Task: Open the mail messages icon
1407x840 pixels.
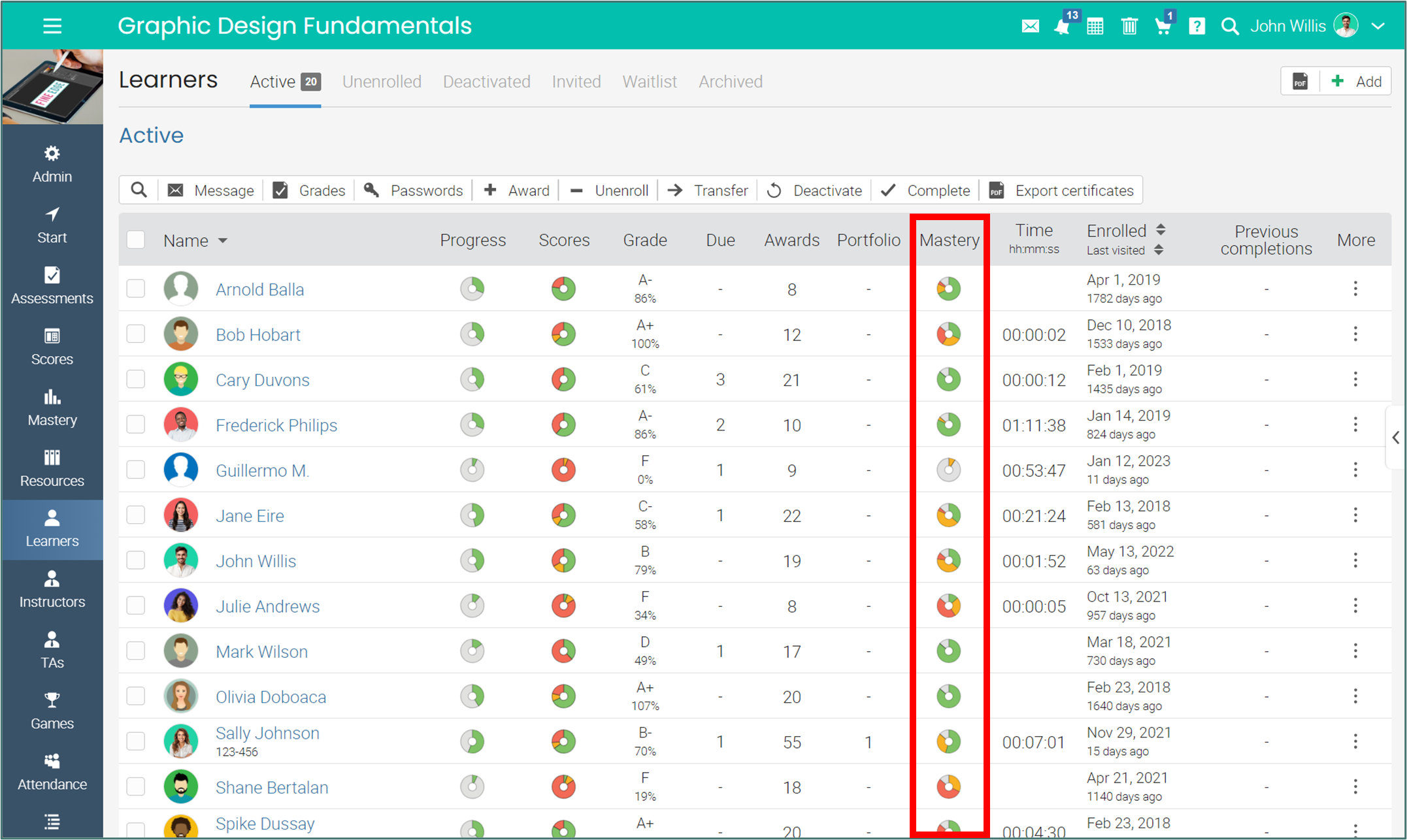Action: click(x=1030, y=26)
